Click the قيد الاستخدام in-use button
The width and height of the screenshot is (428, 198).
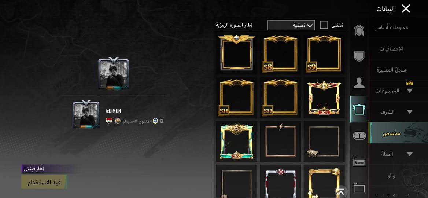44,182
